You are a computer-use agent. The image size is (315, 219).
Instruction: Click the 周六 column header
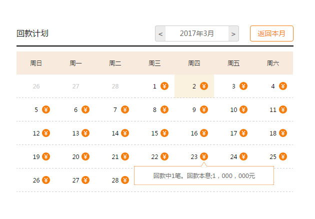[x=273, y=63]
